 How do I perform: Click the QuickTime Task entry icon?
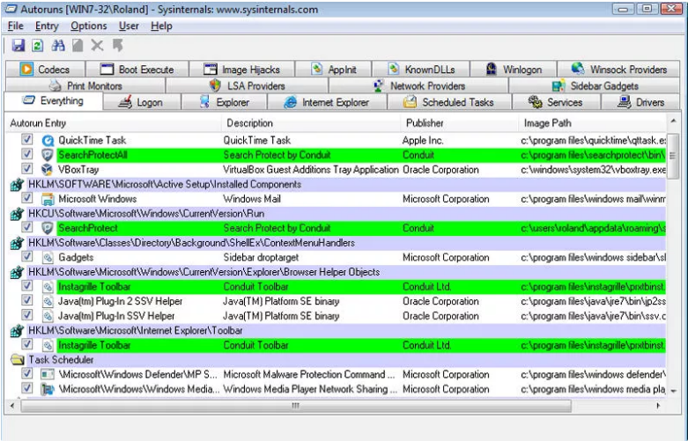pyautogui.click(x=48, y=140)
